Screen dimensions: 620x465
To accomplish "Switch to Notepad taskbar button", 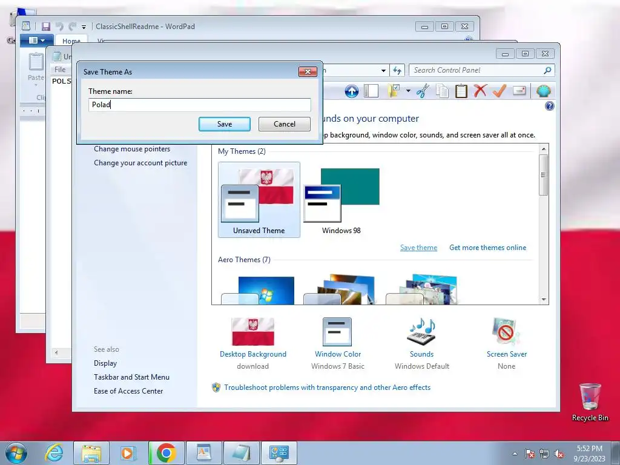I will [x=242, y=453].
